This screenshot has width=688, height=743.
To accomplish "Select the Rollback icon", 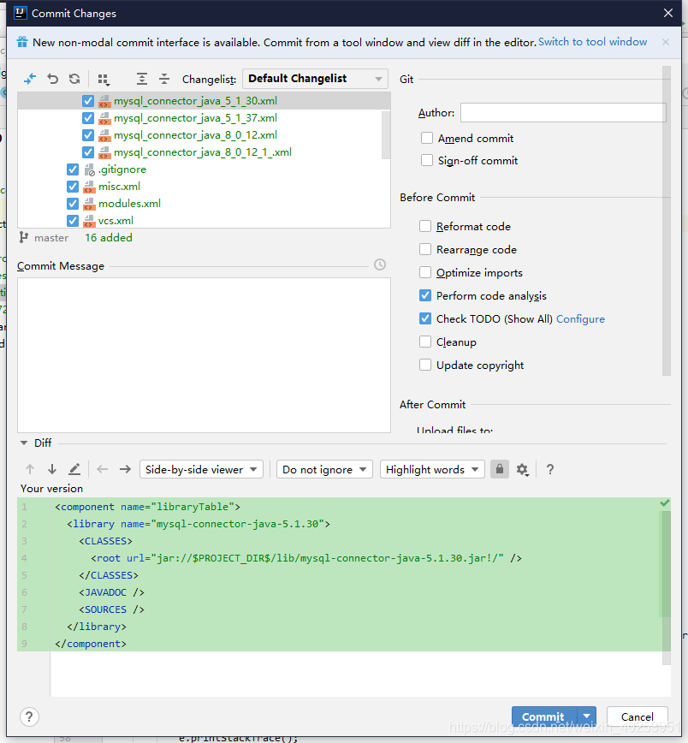I will point(52,79).
